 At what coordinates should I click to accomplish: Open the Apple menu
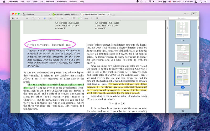pyautogui.click(x=4, y=2)
